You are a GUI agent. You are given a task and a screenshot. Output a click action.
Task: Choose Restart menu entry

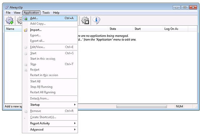click(50, 70)
